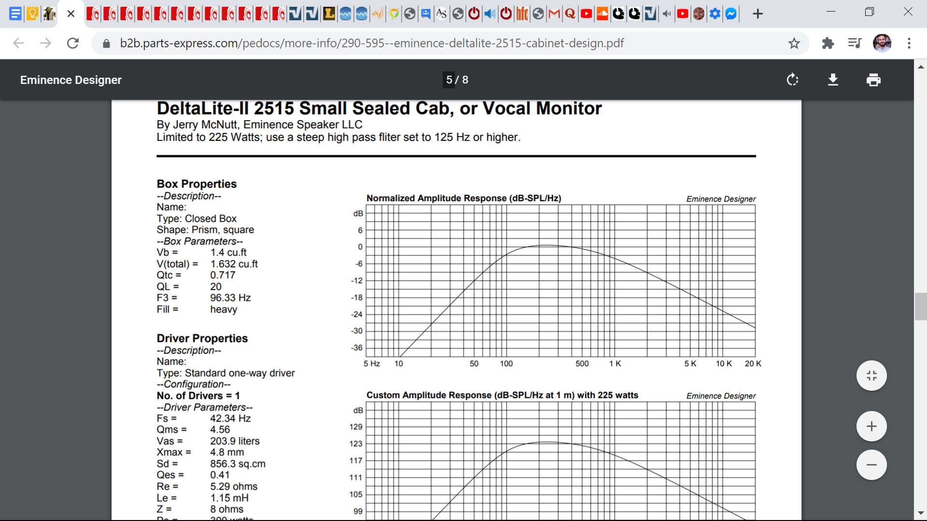This screenshot has width=927, height=521.
Task: Click the scrollbar up arrow
Action: coord(921,66)
